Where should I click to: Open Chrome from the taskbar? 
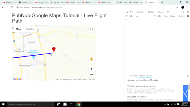79,104
